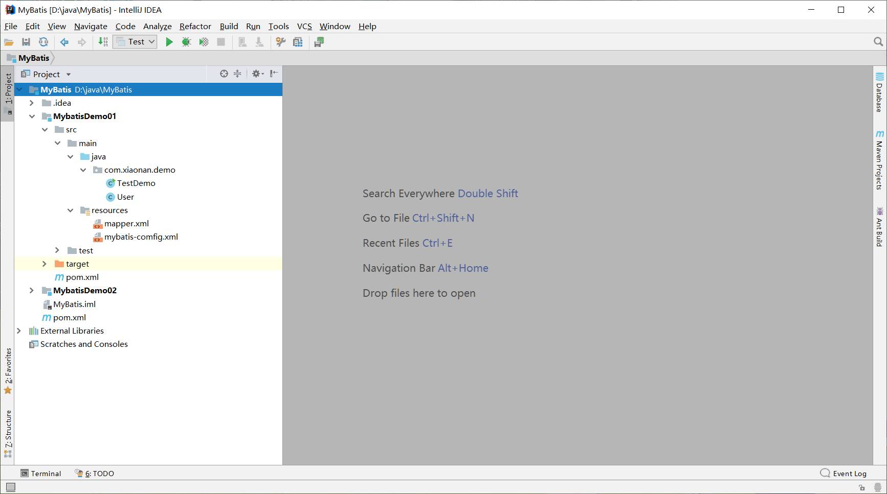Save all files with the floppy icon
Viewport: 887px width, 494px height.
point(26,42)
